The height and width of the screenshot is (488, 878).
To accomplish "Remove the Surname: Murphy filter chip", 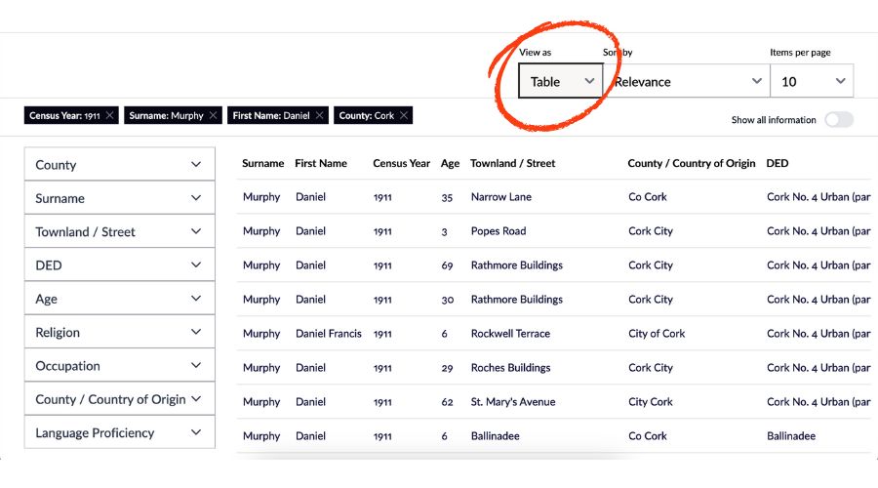I will click(214, 115).
